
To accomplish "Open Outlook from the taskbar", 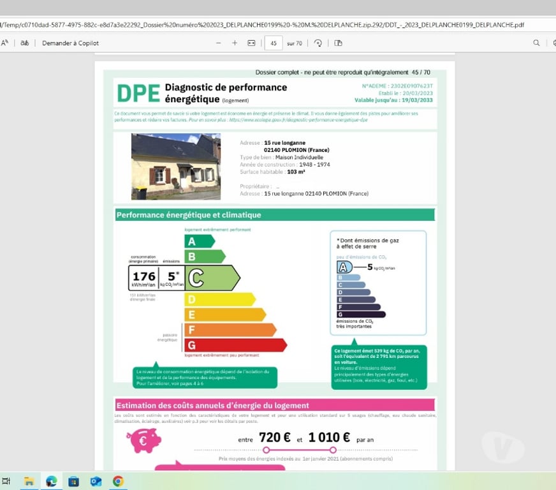I will pyautogui.click(x=96, y=481).
